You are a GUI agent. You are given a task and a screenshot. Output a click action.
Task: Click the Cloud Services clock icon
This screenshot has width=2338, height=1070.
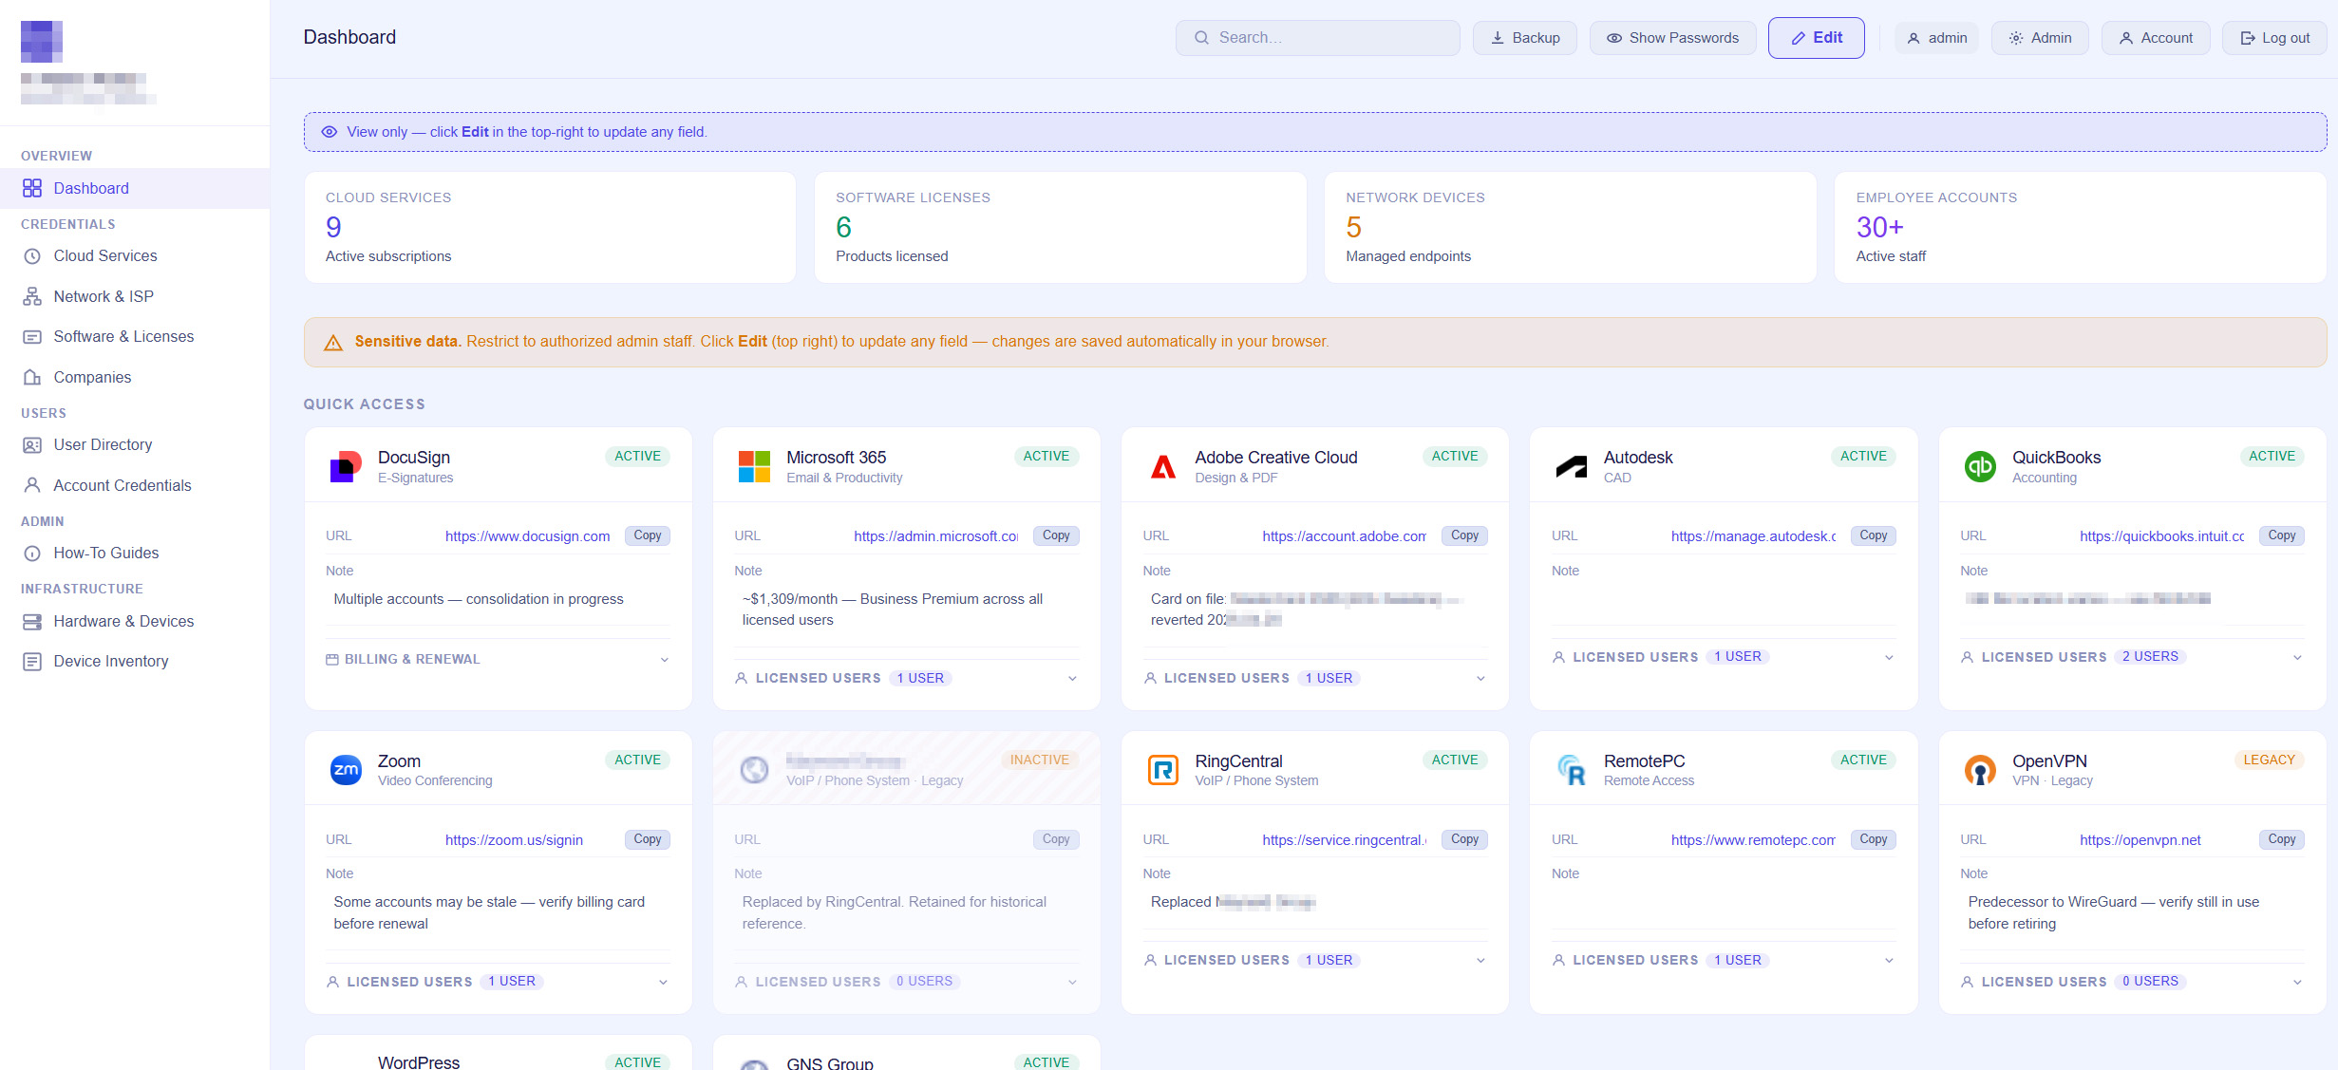32,256
